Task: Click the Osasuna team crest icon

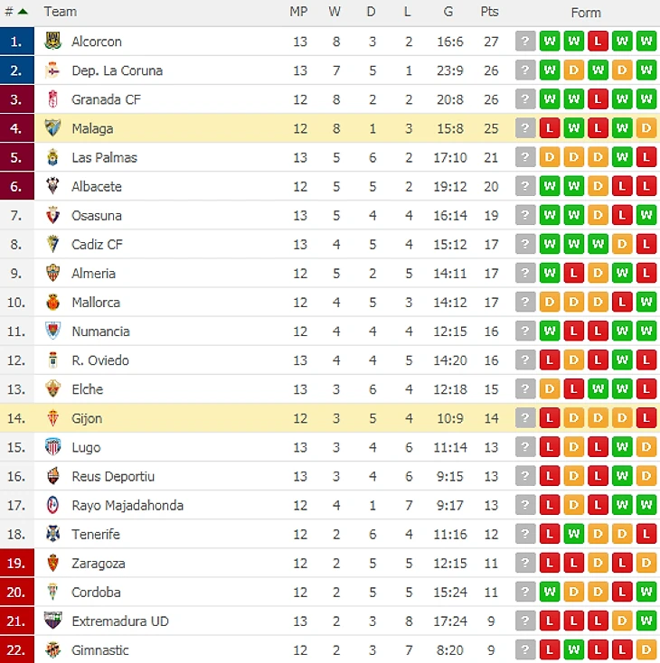Action: click(x=52, y=215)
